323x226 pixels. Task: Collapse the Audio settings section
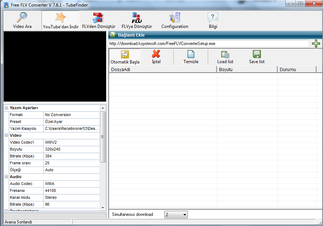[x=7, y=177]
